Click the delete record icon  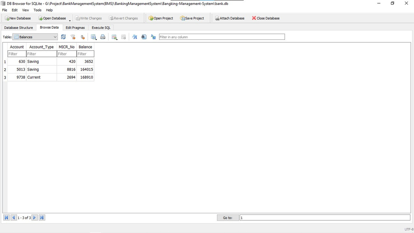(124, 37)
